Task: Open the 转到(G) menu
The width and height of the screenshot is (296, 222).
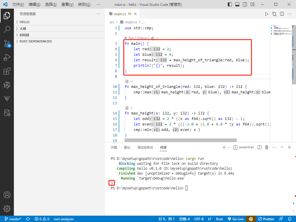Action: [x=84, y=4]
